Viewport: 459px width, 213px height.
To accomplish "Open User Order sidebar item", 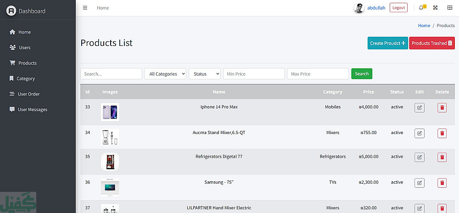I will click(x=28, y=94).
